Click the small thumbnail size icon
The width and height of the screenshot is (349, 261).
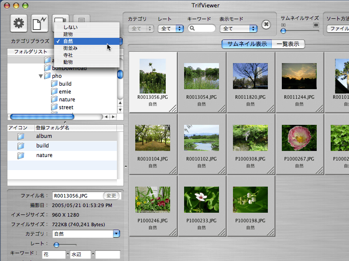point(283,25)
